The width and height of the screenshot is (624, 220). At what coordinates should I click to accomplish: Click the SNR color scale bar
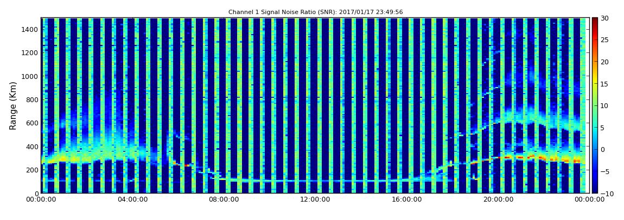595,105
